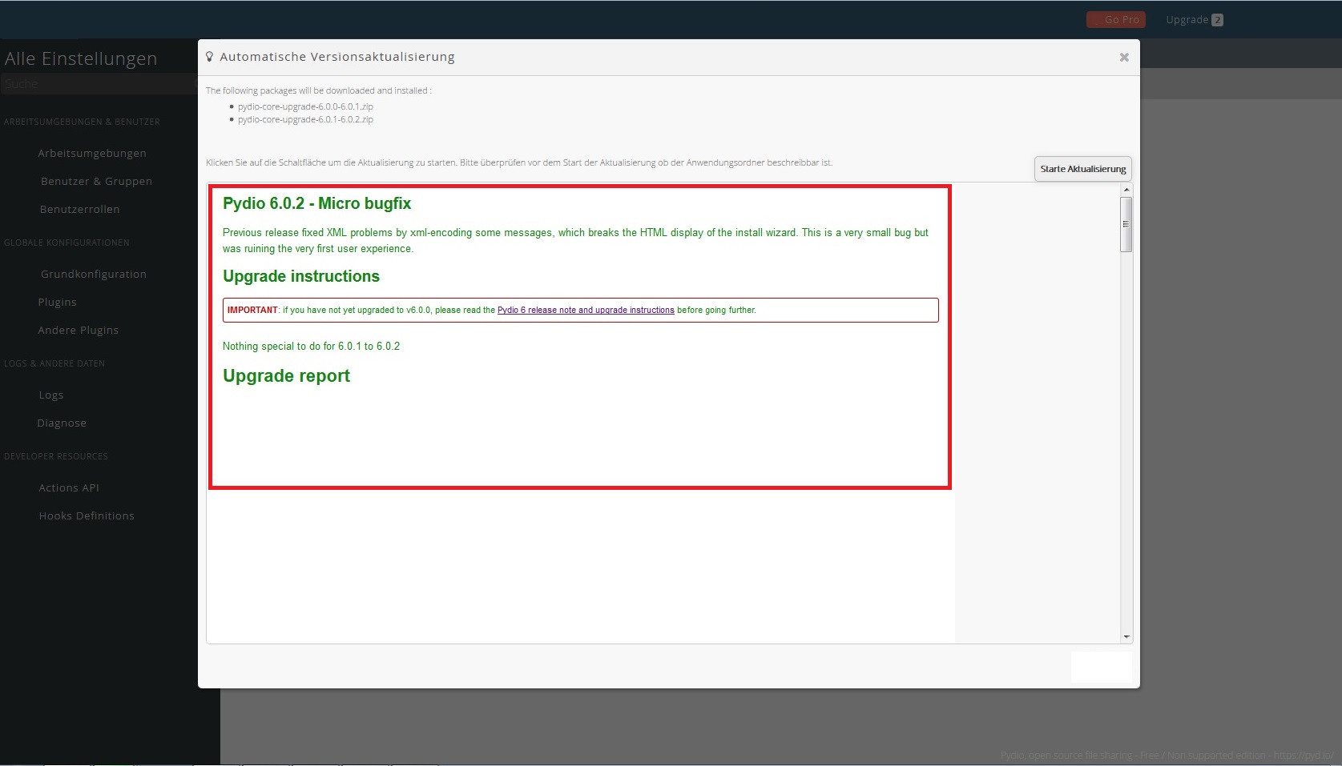Screen dimensions: 1342x766
Task: Open Arbeitsumgebungen in sidebar
Action: pos(92,153)
